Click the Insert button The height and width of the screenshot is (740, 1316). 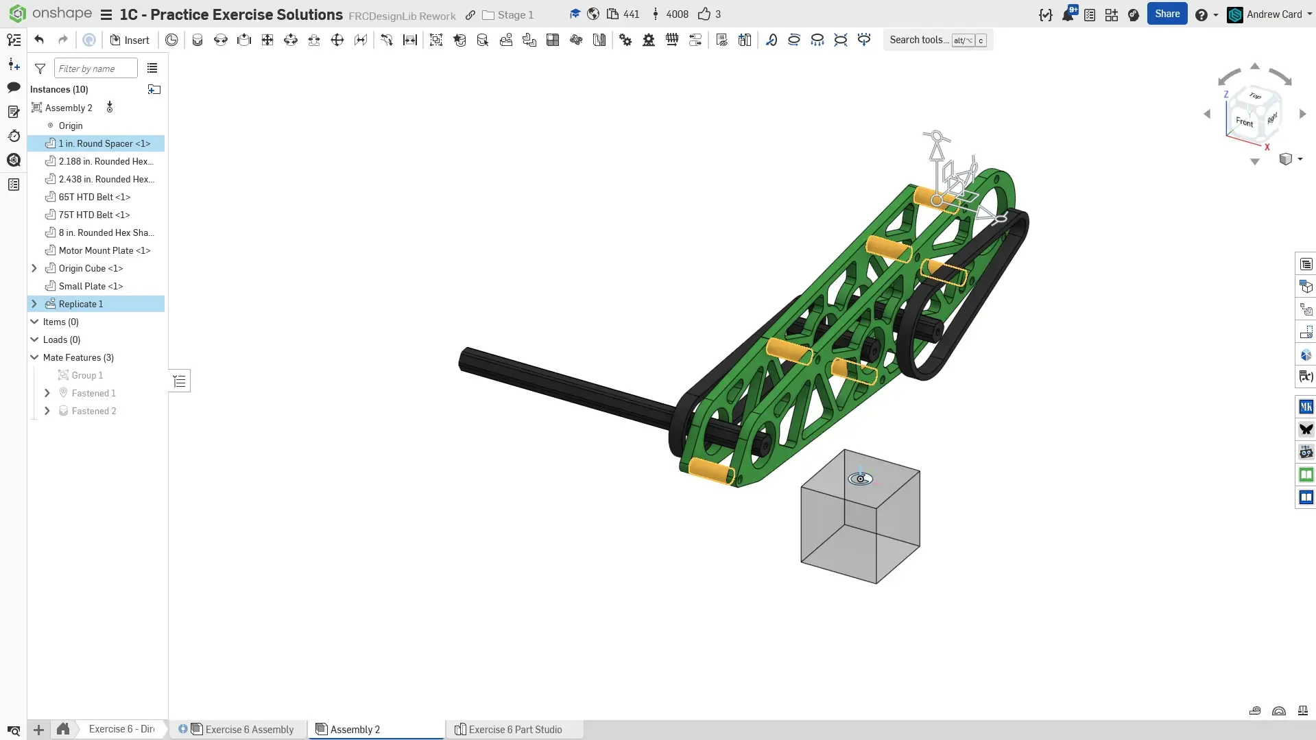[130, 40]
